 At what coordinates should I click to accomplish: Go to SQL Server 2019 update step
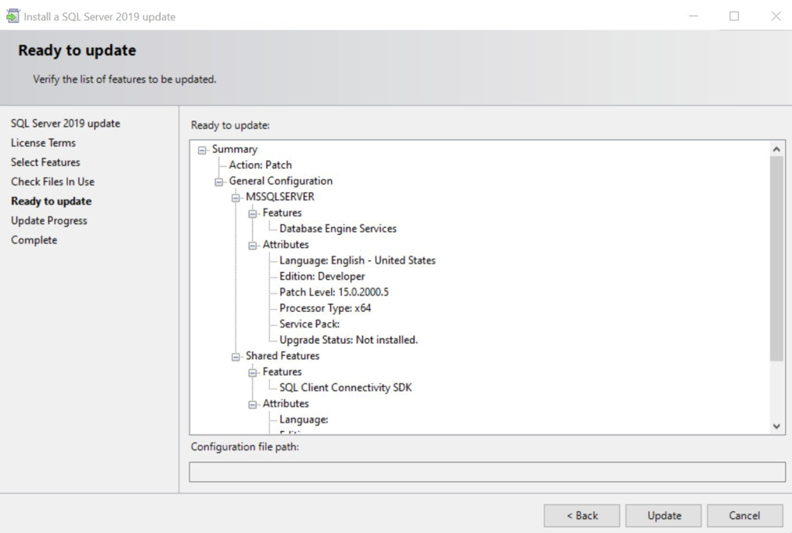tap(66, 124)
